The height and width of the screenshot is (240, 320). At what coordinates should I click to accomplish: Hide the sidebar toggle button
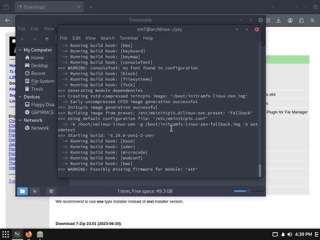(51, 191)
